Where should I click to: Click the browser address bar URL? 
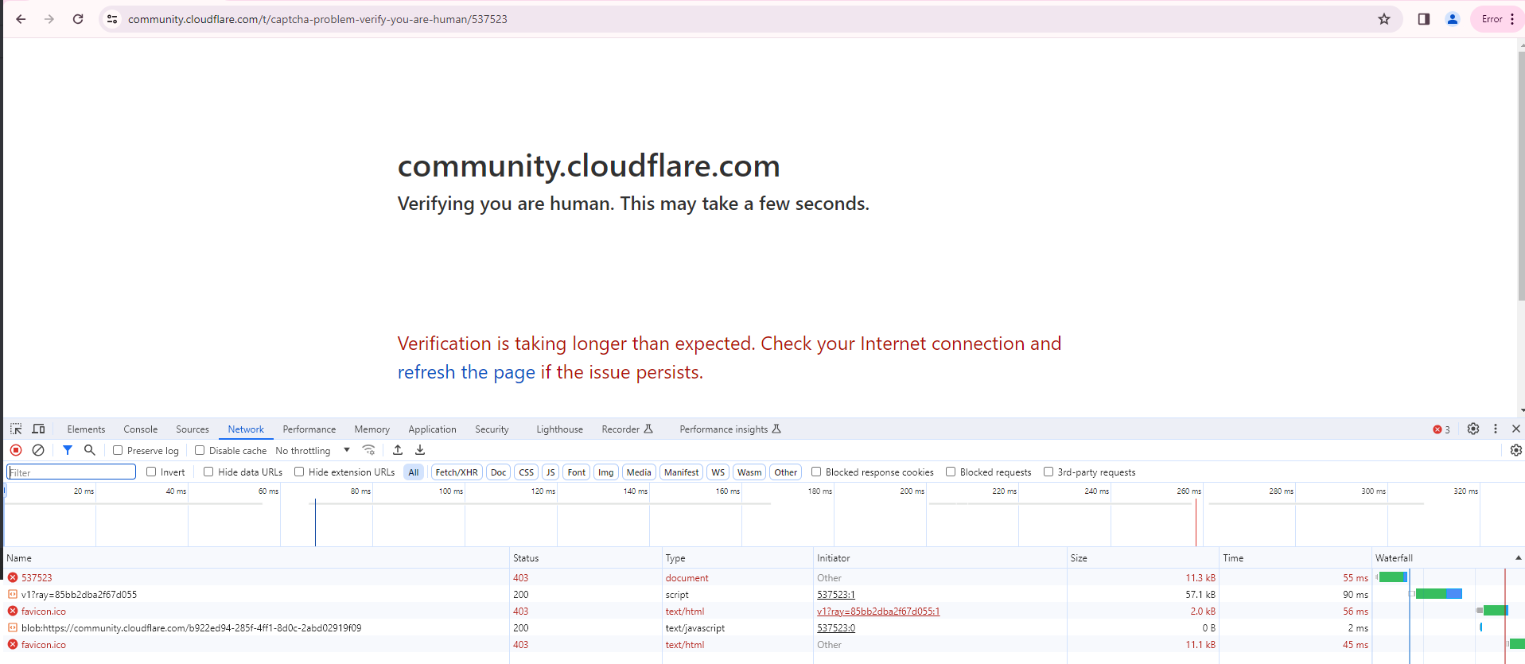coord(317,19)
